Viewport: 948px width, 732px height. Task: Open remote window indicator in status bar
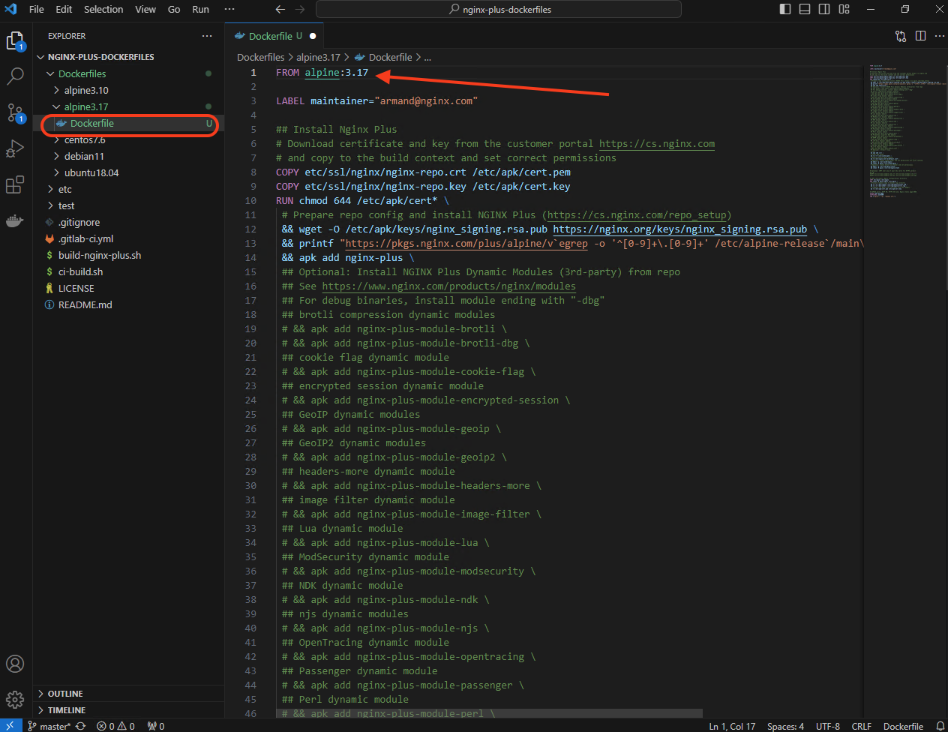pos(10,726)
